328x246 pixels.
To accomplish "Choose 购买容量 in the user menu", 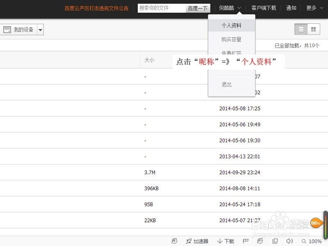I will [232, 39].
